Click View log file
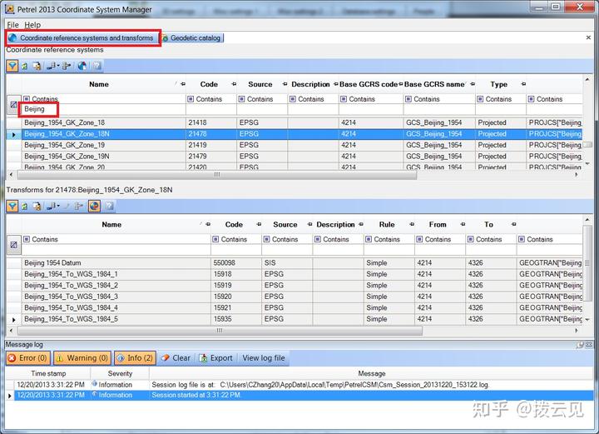 click(x=264, y=358)
